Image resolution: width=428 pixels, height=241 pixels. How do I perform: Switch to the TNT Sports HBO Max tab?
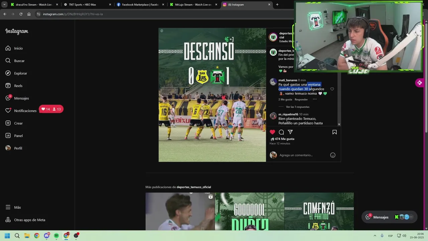point(87,5)
